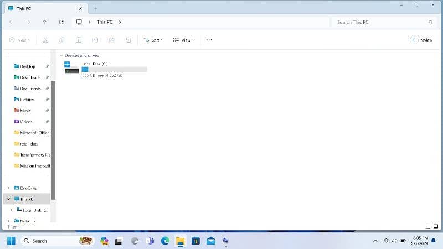Click the Back navigation arrow
The image size is (443, 249).
pyautogui.click(x=12, y=22)
